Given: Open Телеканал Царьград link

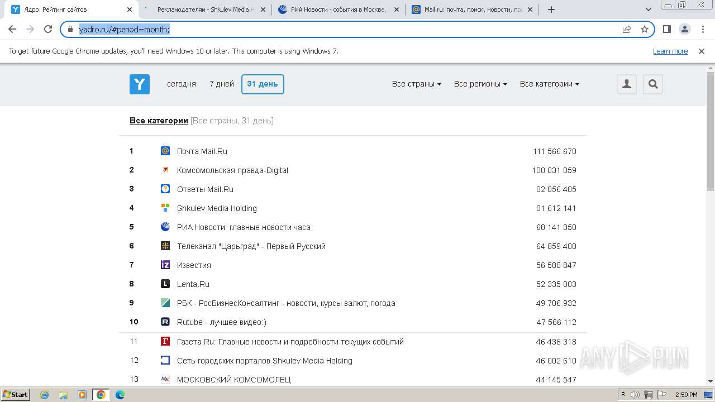Looking at the screenshot, I should [251, 246].
